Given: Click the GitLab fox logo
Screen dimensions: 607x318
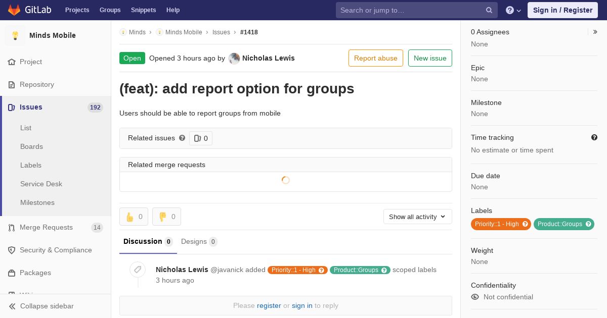Looking at the screenshot, I should [x=14, y=10].
